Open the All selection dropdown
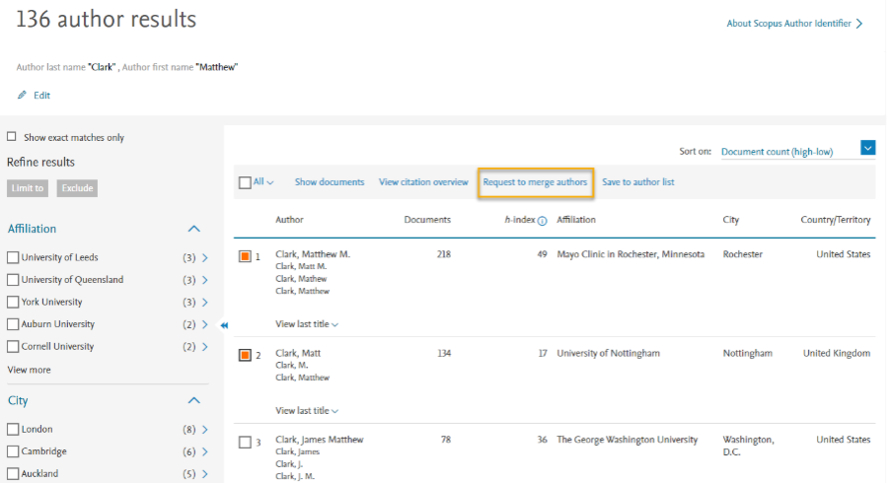 point(269,182)
